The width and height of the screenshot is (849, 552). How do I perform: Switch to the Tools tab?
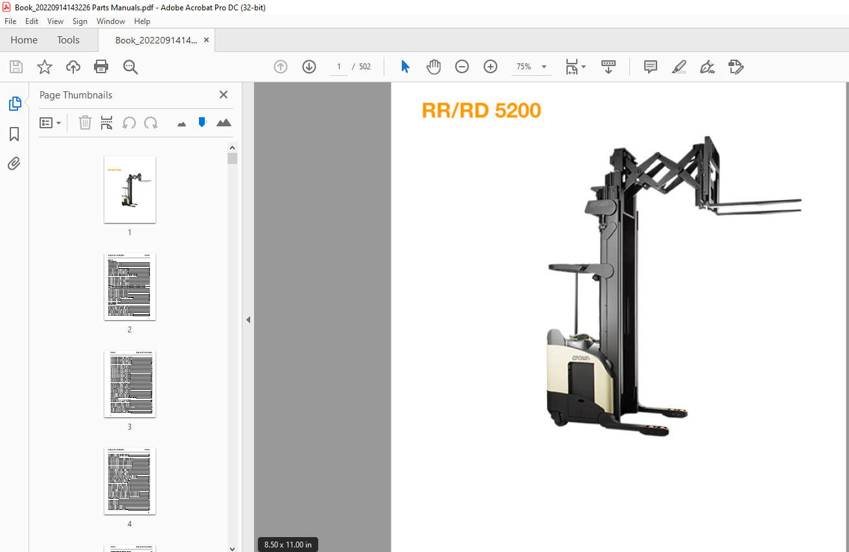[x=68, y=40]
